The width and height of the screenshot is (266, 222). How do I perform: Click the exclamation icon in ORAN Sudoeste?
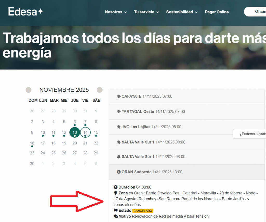click(119, 172)
